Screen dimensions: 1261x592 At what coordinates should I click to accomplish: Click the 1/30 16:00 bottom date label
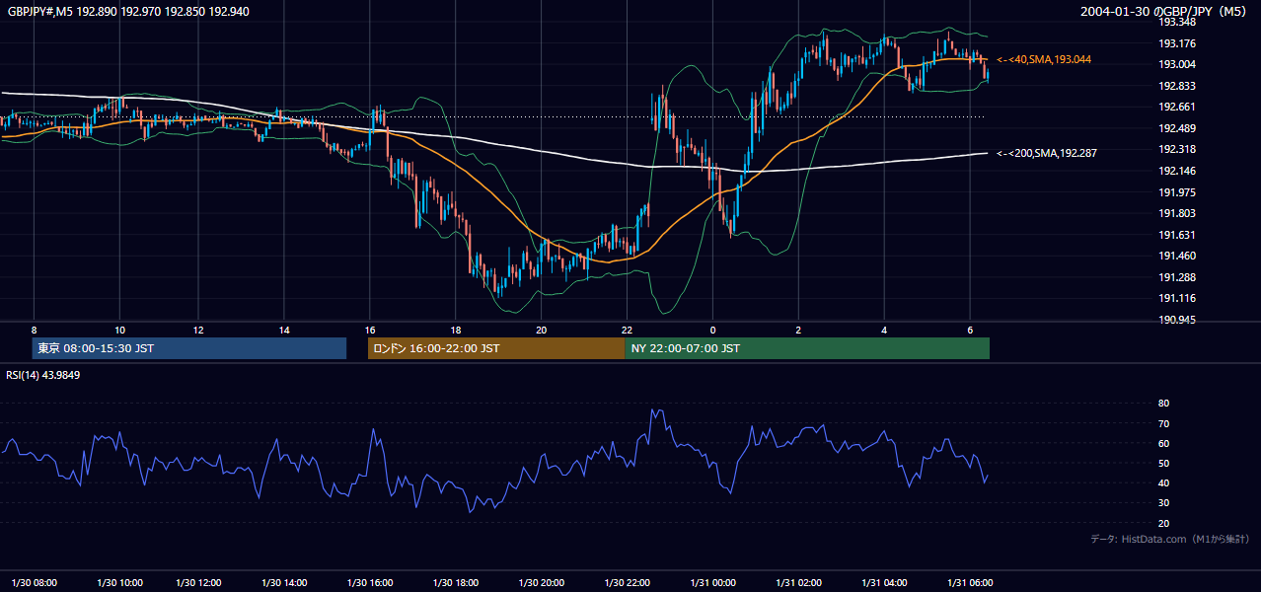click(x=370, y=582)
